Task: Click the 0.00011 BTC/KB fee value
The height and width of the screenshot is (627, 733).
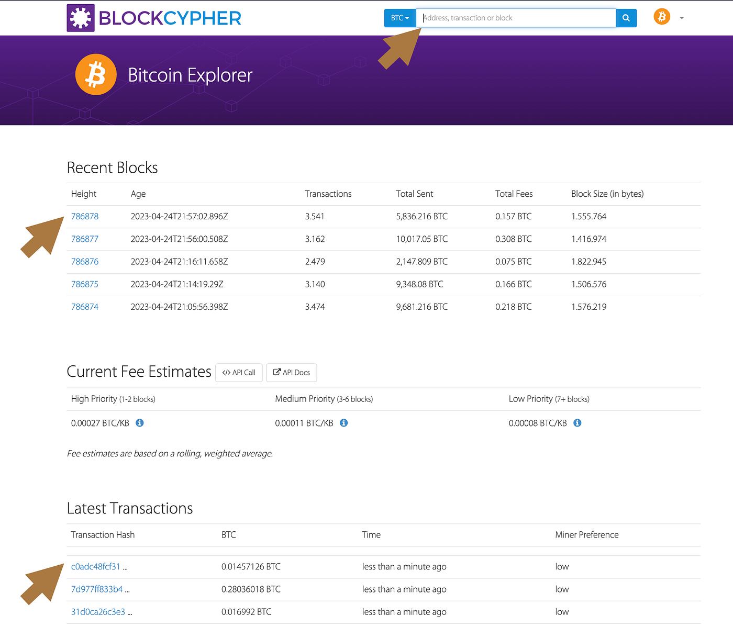Action: pos(304,423)
